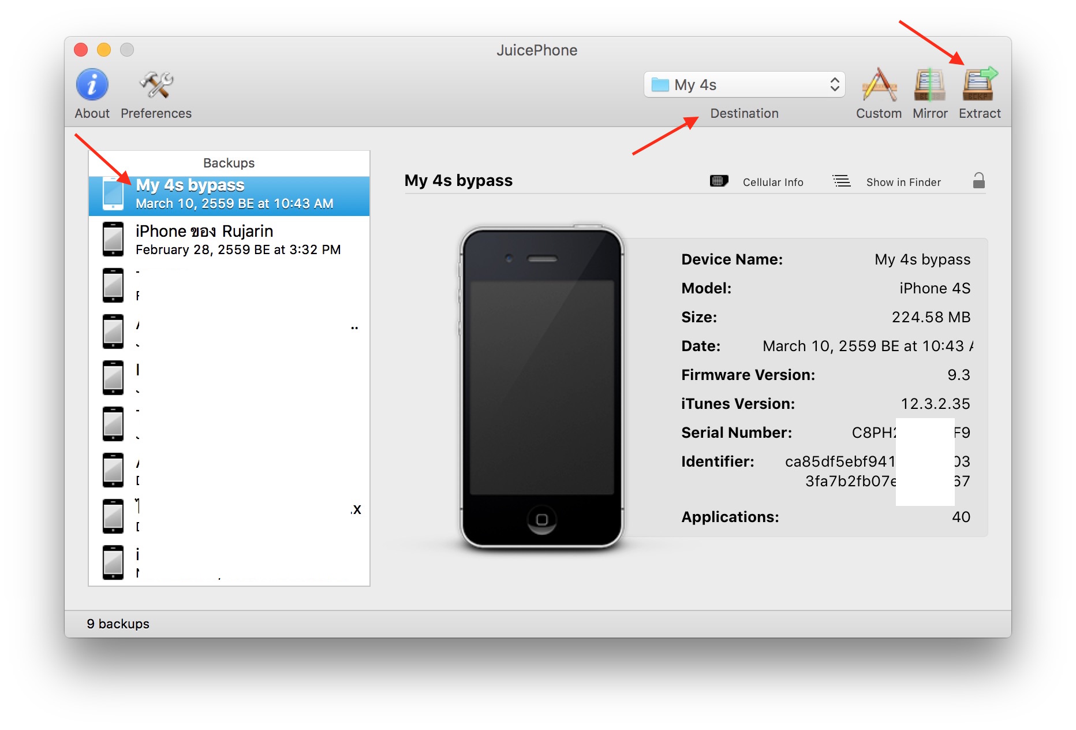The image size is (1076, 730).
Task: Click Show in Finder
Action: [x=903, y=182]
